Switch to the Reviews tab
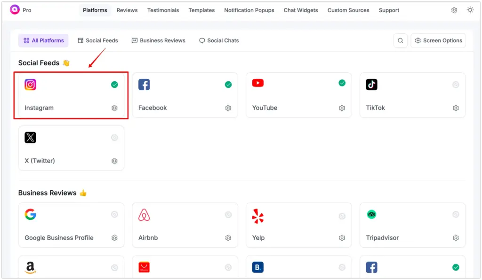This screenshot has width=482, height=280. 127,10
